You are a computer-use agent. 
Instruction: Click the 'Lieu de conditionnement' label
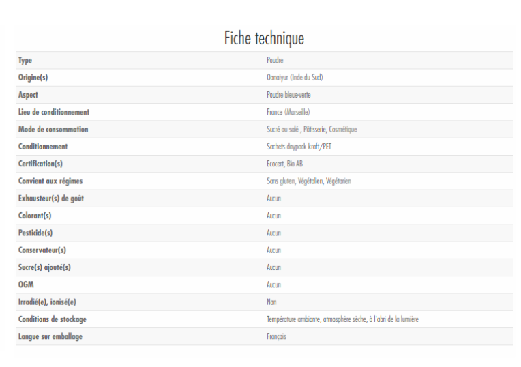(x=54, y=112)
